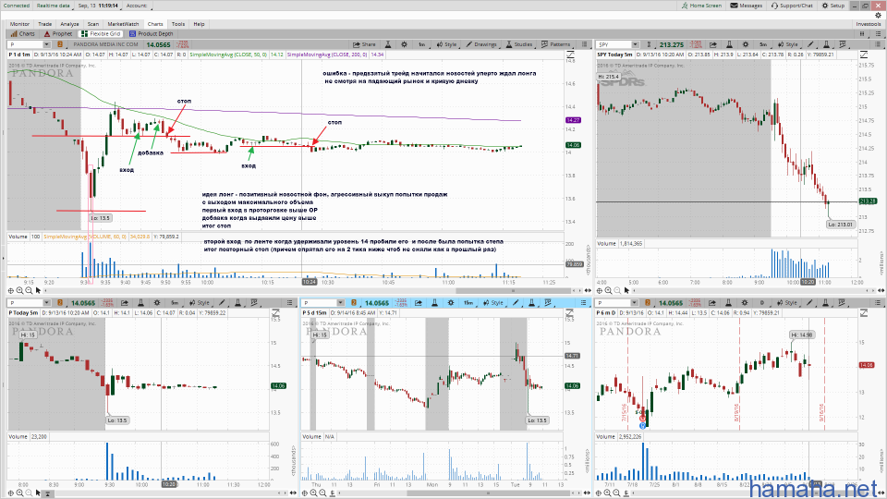Open Patterns menu on main Pandora chart
Viewport: 887px width, 499px height.
point(556,44)
